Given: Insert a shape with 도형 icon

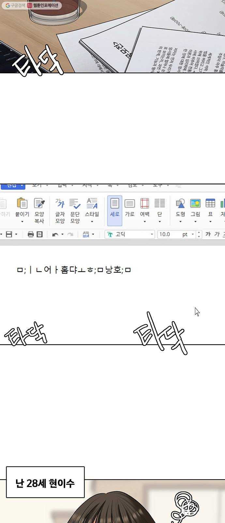Looking at the screenshot, I should point(180,203).
